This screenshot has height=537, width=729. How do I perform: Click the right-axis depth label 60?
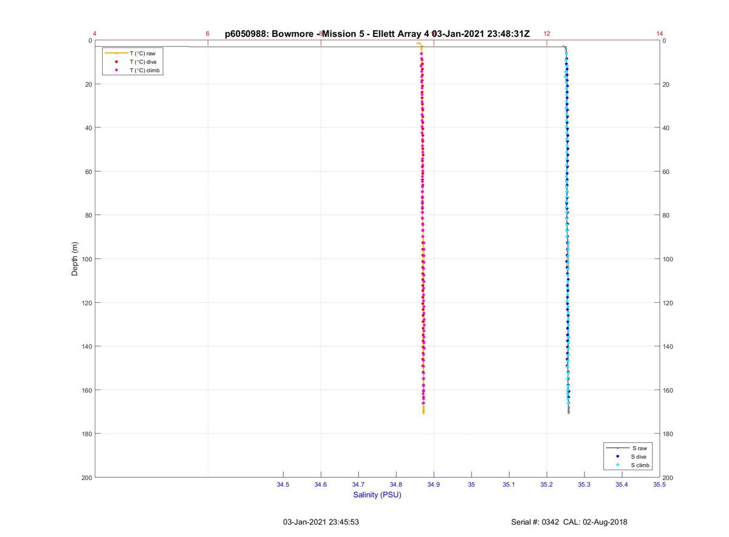coord(666,172)
